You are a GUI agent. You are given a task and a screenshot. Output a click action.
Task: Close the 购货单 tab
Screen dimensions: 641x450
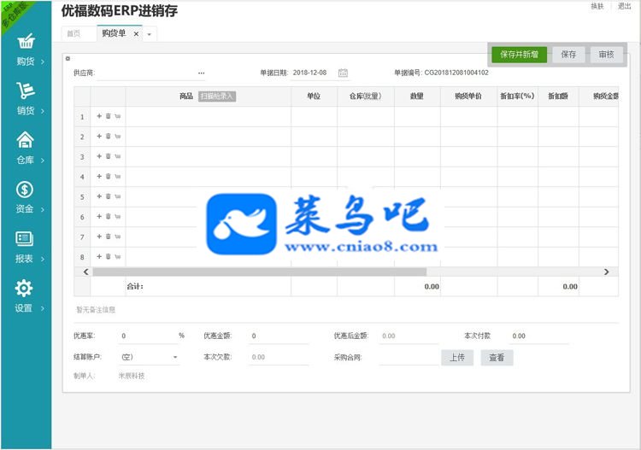point(136,34)
